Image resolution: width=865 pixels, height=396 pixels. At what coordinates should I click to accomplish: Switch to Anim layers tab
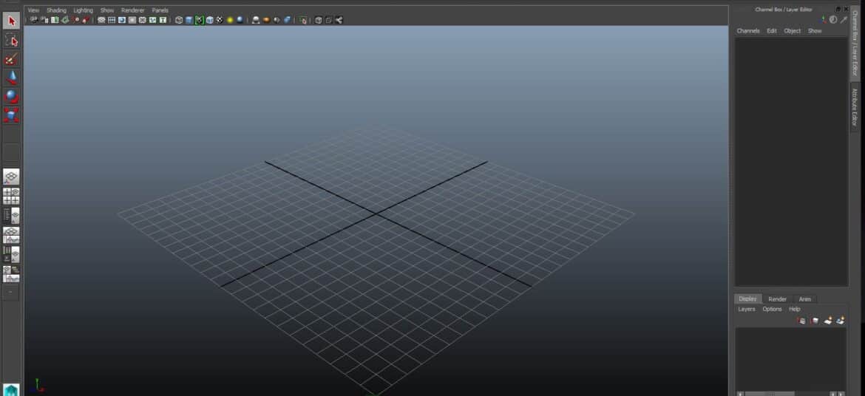click(x=805, y=299)
